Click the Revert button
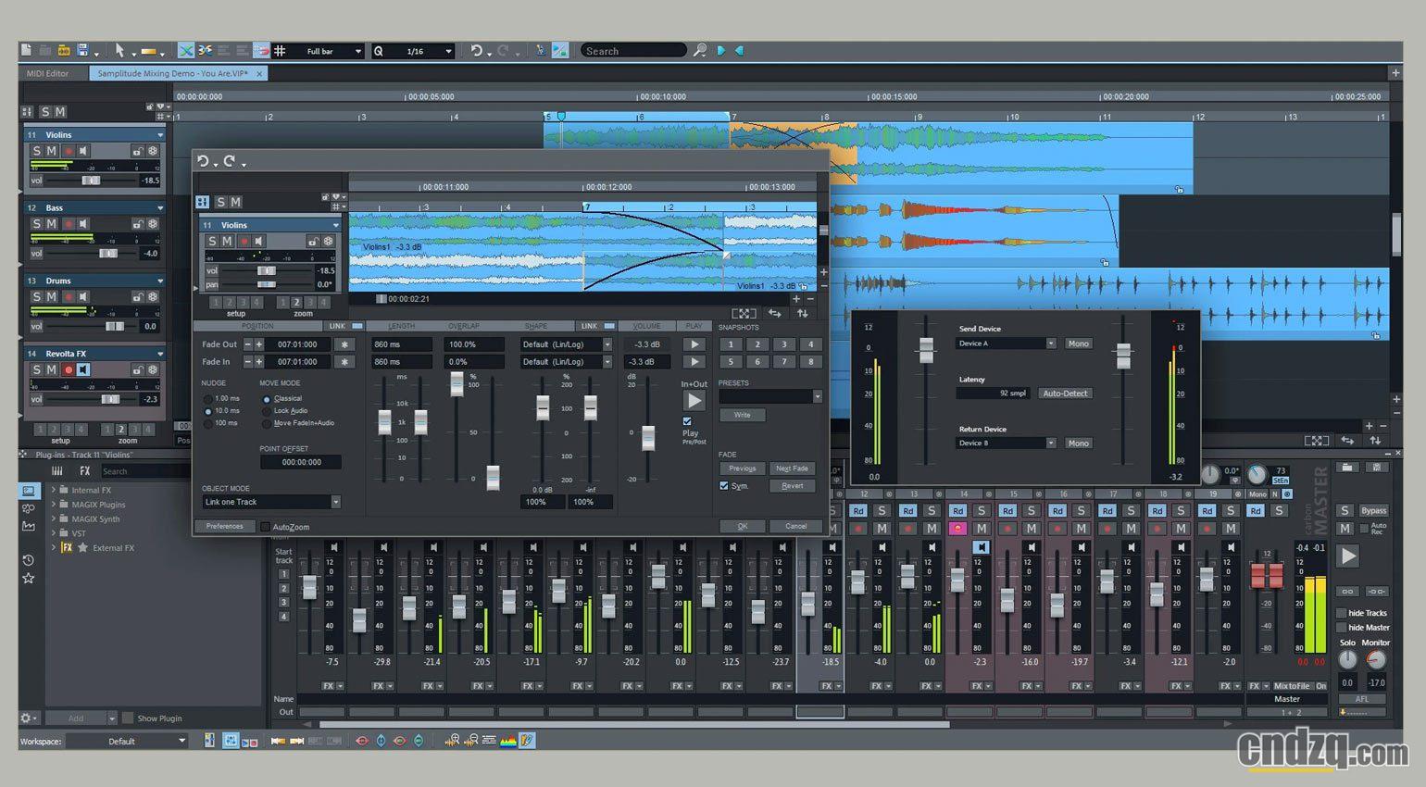1426x787 pixels. (793, 486)
